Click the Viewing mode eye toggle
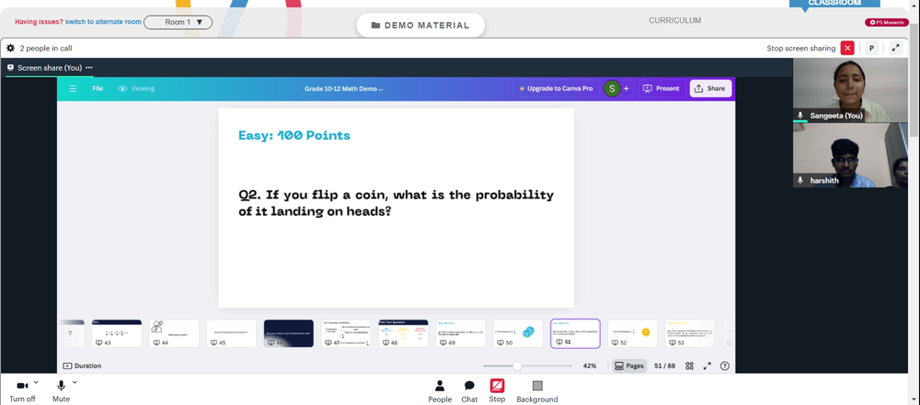 click(x=136, y=88)
